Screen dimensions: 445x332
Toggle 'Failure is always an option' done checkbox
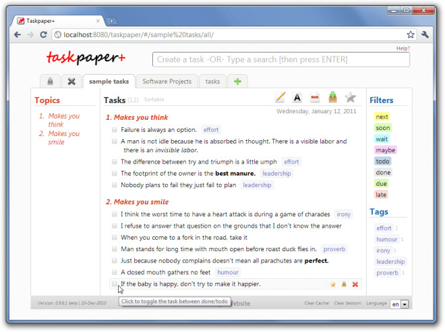115,130
